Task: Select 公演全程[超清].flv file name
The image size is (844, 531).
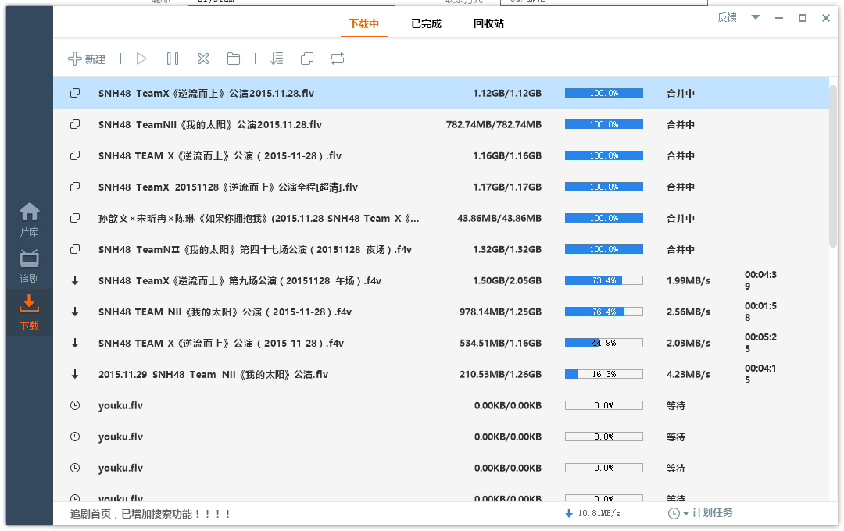Action: (228, 187)
